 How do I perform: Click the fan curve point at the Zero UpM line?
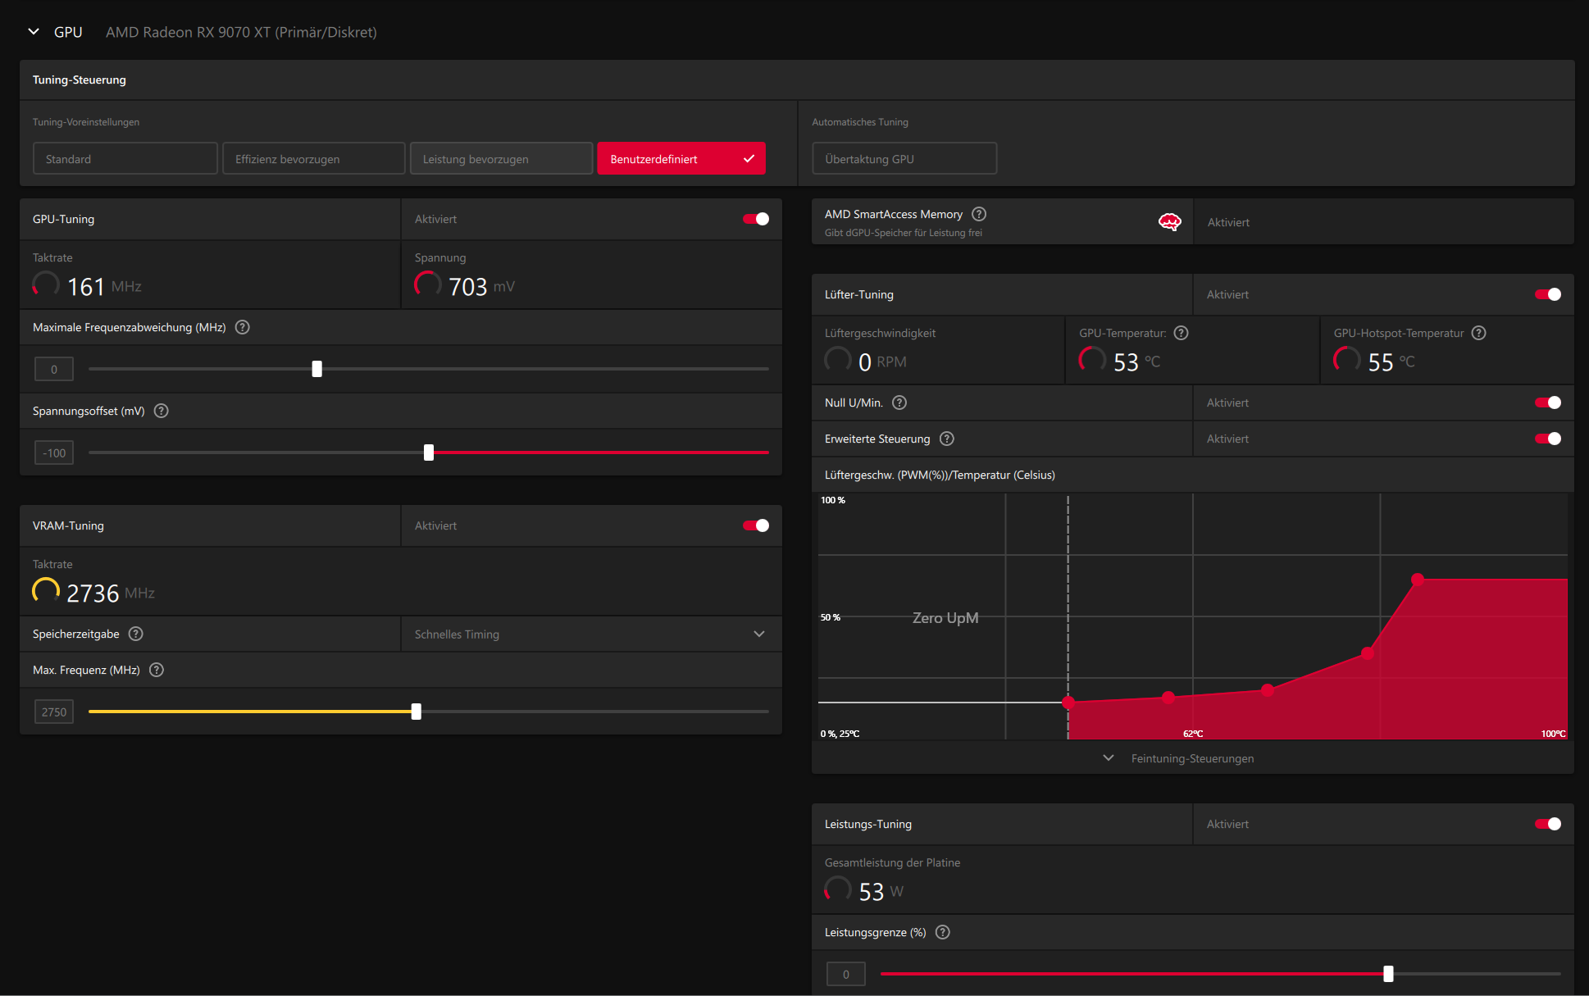[x=1068, y=703]
